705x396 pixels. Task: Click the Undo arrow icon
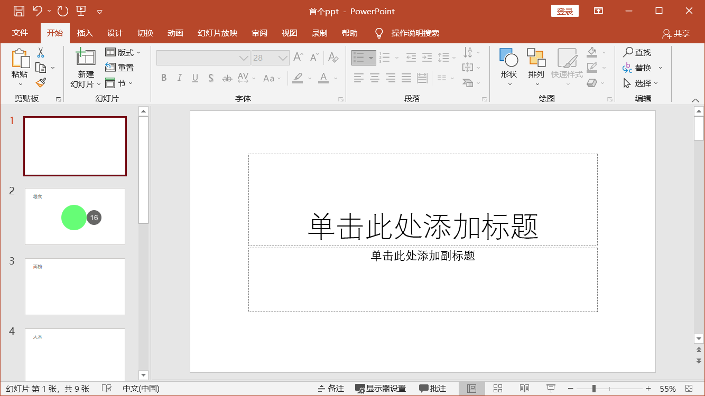(x=37, y=11)
